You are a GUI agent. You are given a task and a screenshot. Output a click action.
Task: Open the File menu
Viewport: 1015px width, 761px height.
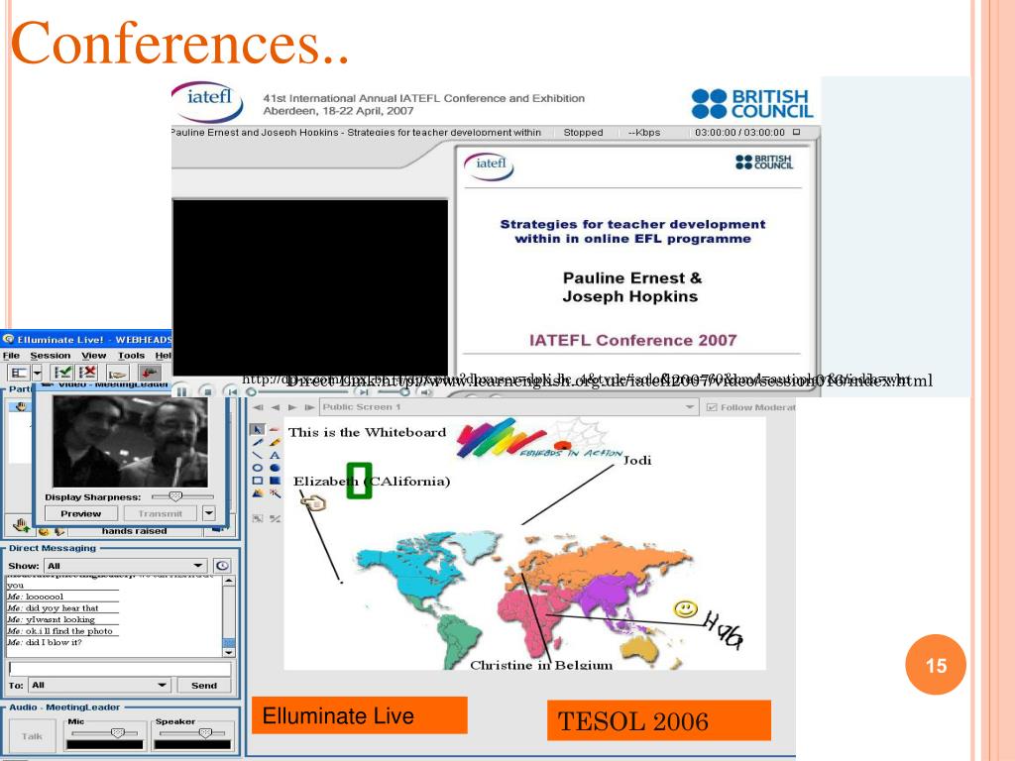click(x=11, y=356)
